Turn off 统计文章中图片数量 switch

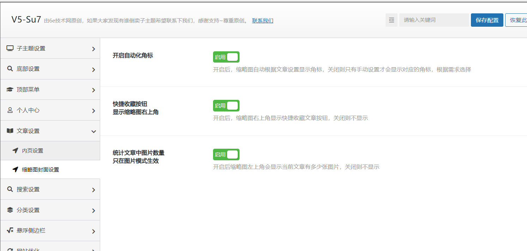[226, 154]
